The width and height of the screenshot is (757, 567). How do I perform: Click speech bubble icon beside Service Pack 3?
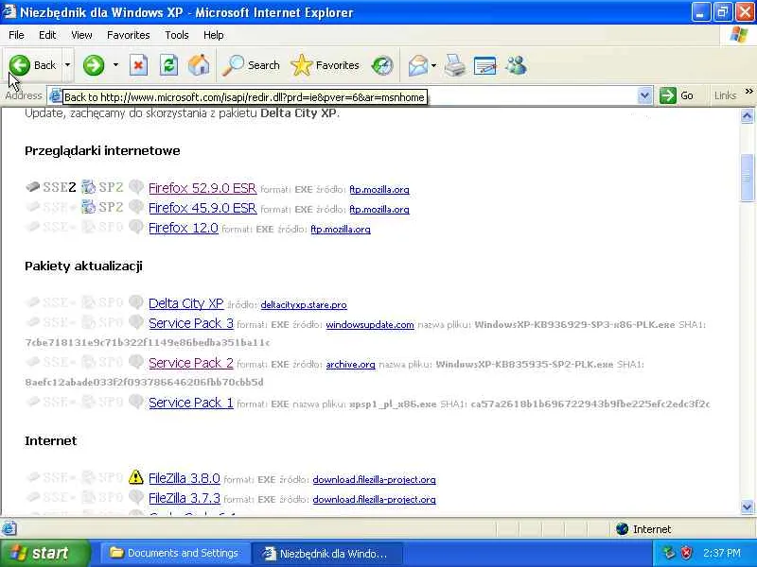136,322
